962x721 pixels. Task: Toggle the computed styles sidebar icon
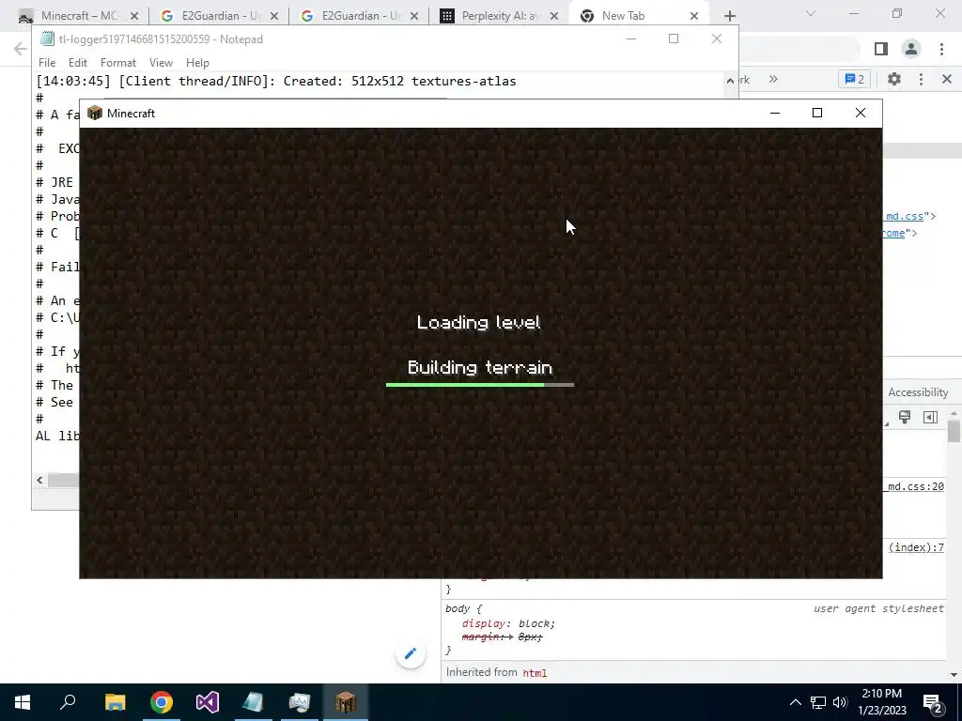coord(931,418)
